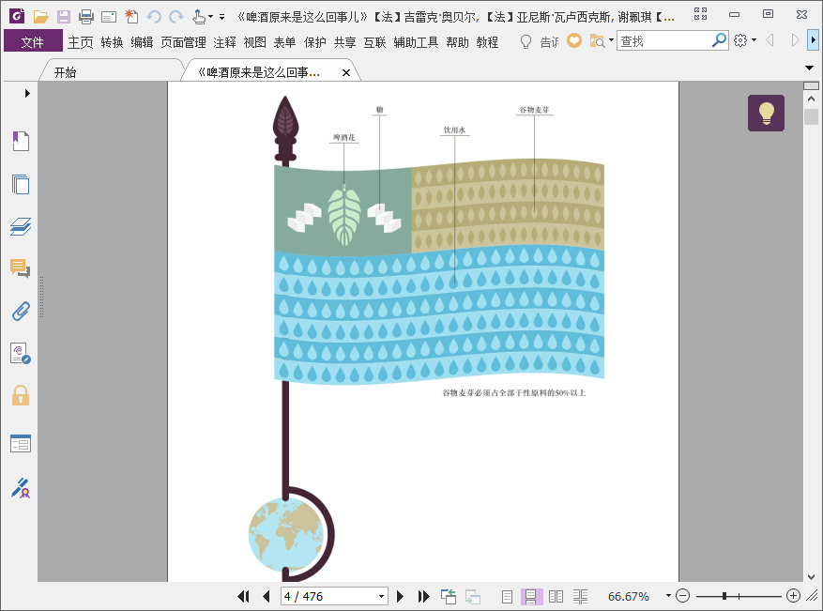This screenshot has width=823, height=611.
Task: Click the 查找 search input field
Action: pyautogui.click(x=664, y=41)
